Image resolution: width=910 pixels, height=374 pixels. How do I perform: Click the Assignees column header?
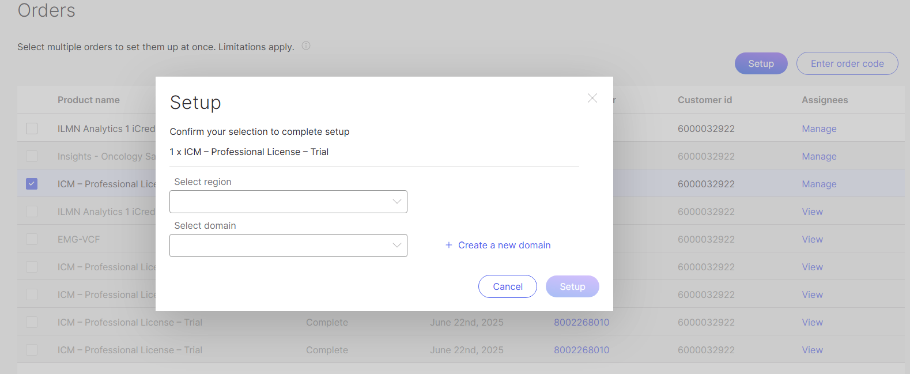824,100
